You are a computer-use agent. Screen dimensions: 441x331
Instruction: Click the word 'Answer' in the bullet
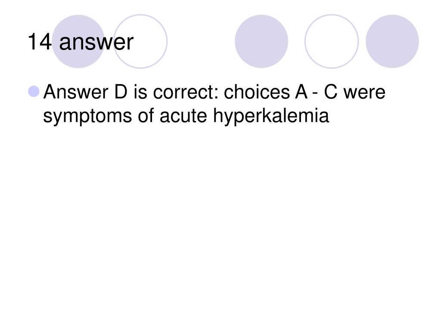(x=76, y=92)
